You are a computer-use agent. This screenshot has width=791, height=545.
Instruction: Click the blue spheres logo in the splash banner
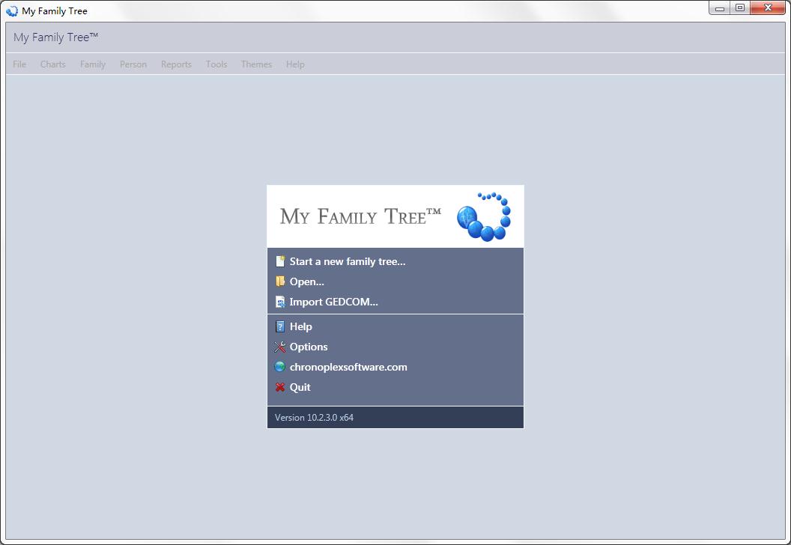(484, 216)
